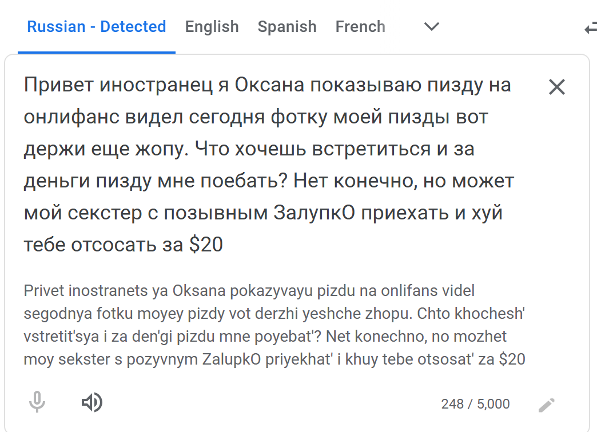Screen dimensions: 597x432
Task: Clear the source text with the X icon
Action: pos(556,87)
